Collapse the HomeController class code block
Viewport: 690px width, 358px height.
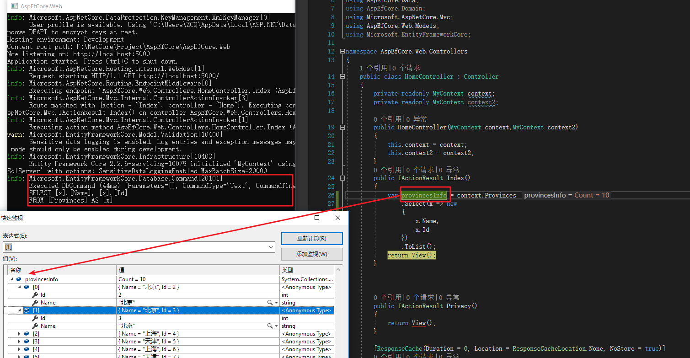[x=343, y=76]
